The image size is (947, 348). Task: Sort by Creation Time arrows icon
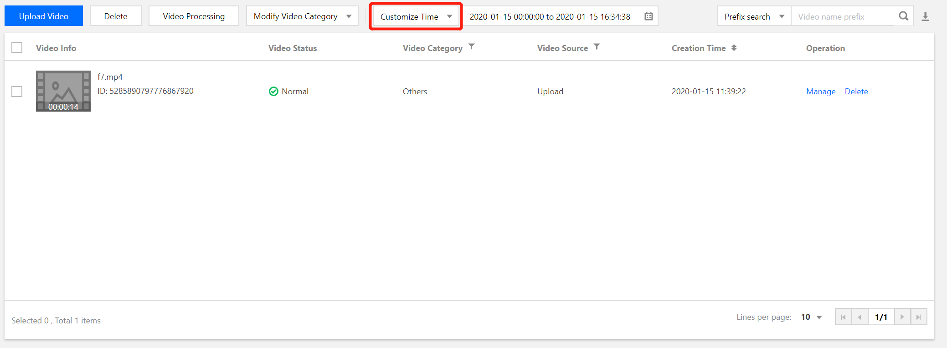click(734, 47)
